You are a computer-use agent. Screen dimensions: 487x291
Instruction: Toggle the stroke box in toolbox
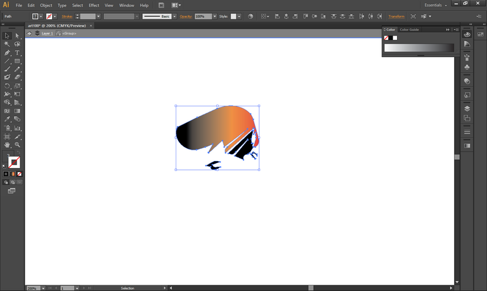[15, 162]
